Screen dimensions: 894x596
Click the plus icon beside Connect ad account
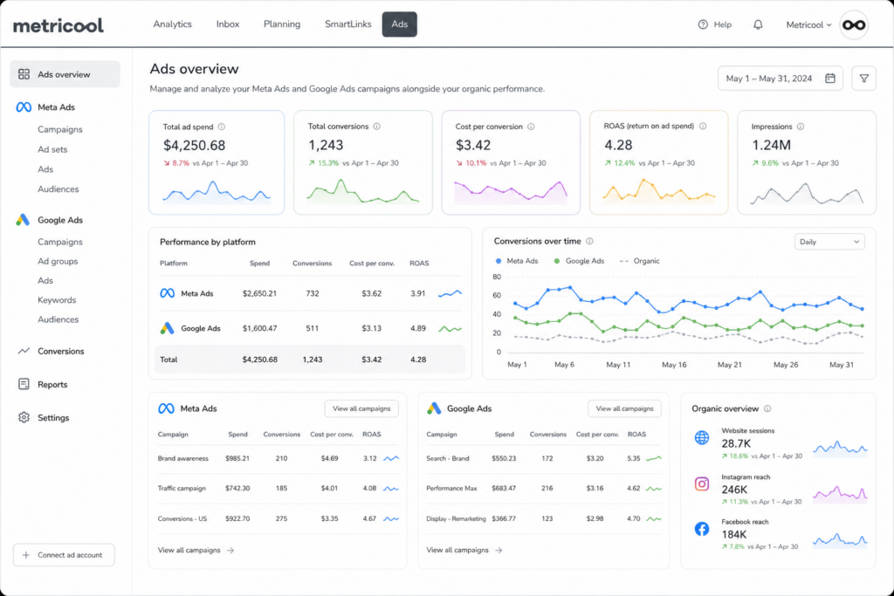tap(25, 555)
